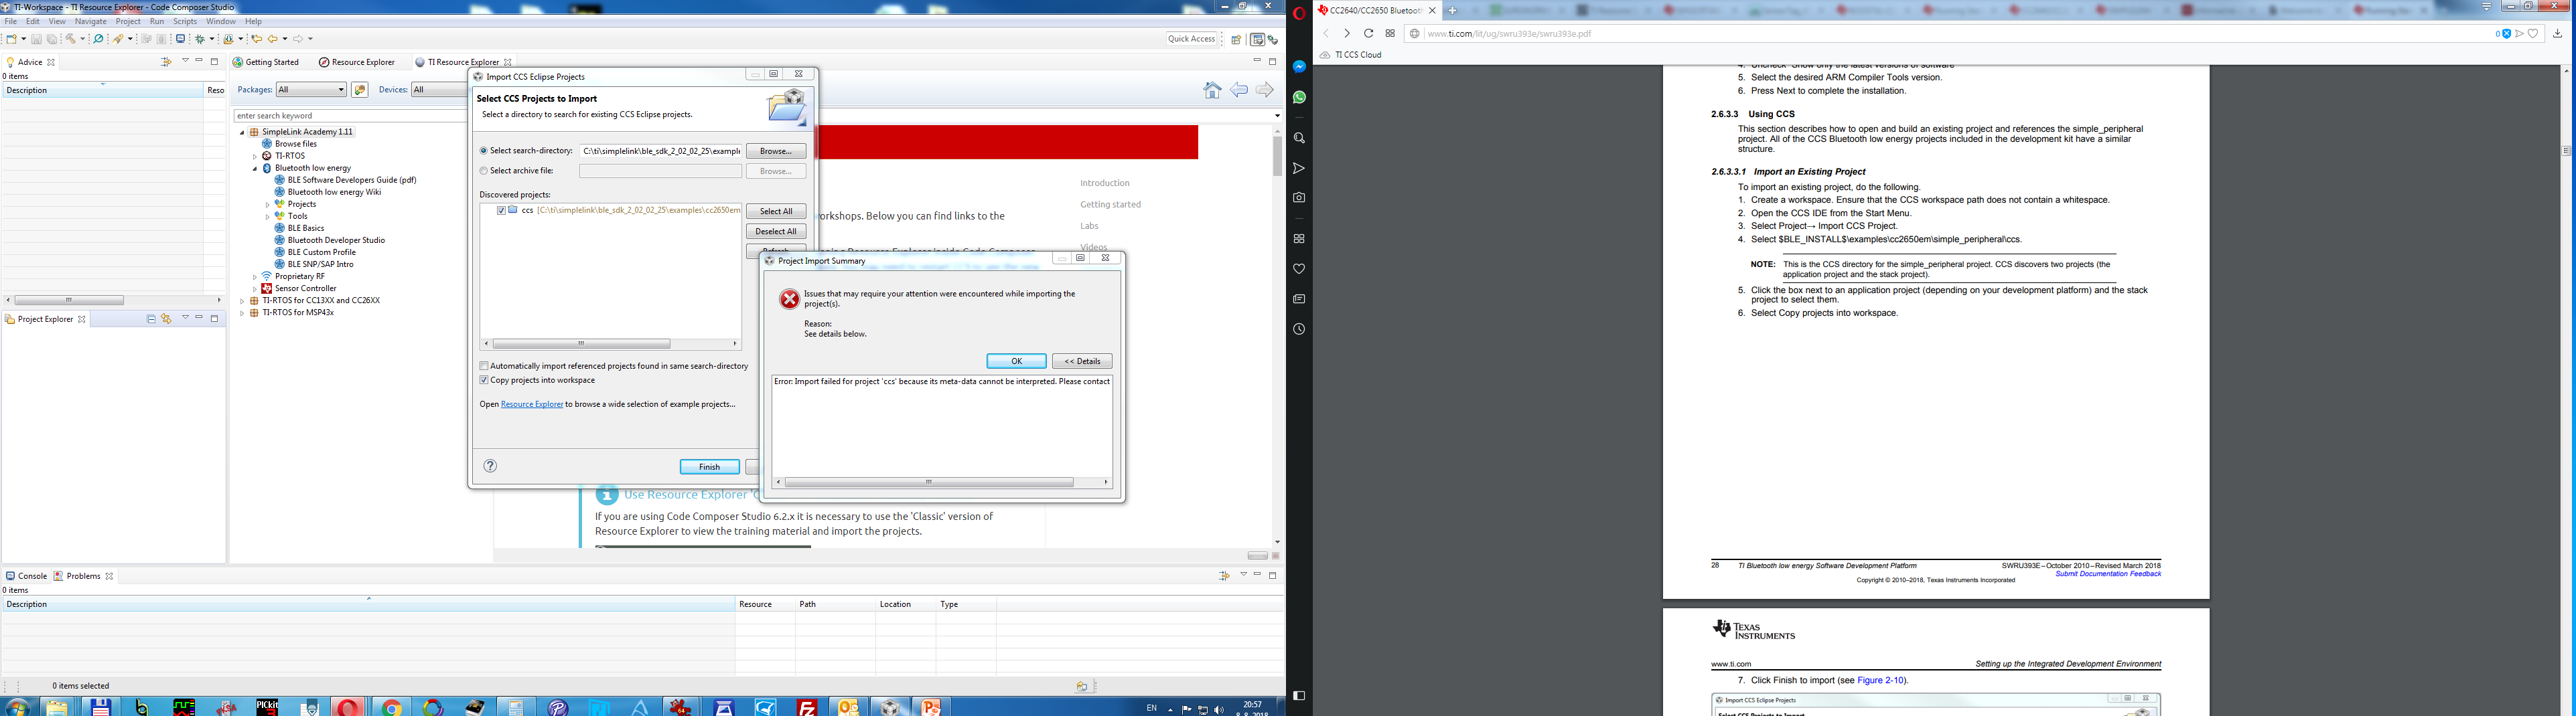
Task: Switch to the Resource Explorer tab
Action: coord(357,62)
